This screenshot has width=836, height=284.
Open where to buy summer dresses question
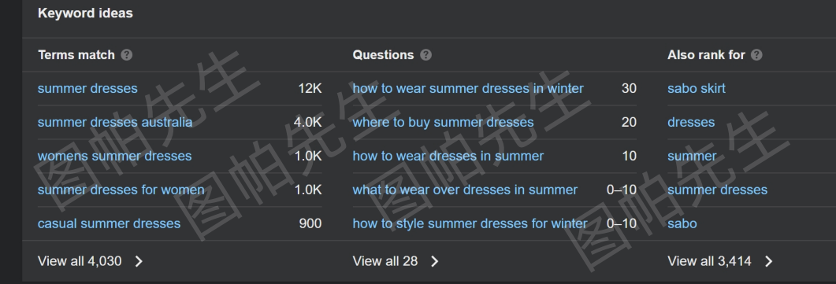(443, 122)
